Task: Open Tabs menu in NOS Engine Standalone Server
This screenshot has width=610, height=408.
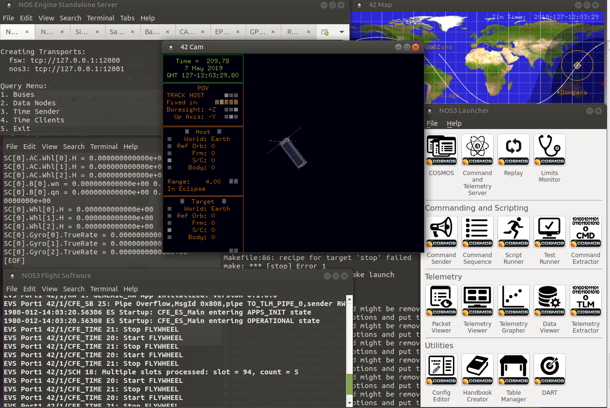Action: (127, 18)
